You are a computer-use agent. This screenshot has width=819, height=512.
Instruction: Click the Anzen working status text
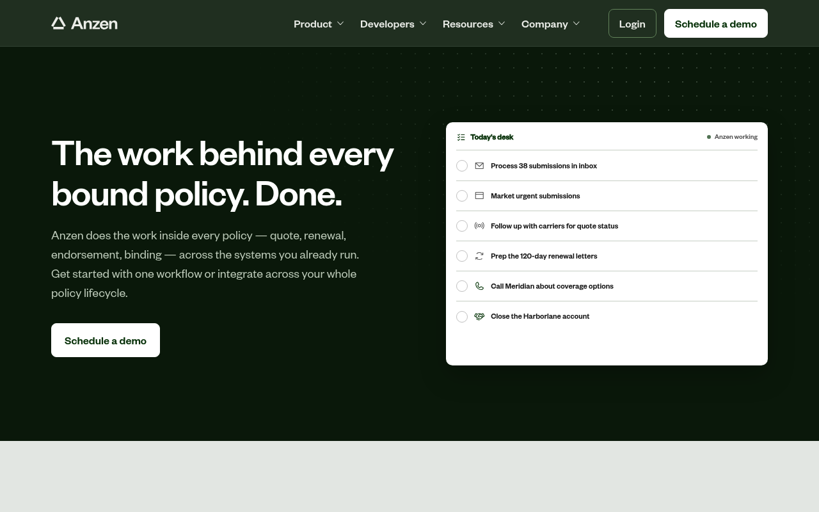point(736,137)
